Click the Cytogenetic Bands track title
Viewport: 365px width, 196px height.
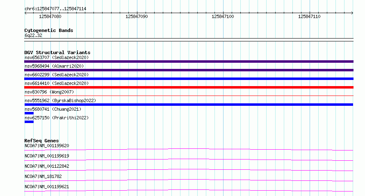coord(49,30)
